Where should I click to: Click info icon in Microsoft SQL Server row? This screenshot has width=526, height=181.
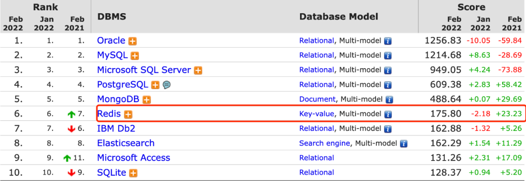[388, 71]
